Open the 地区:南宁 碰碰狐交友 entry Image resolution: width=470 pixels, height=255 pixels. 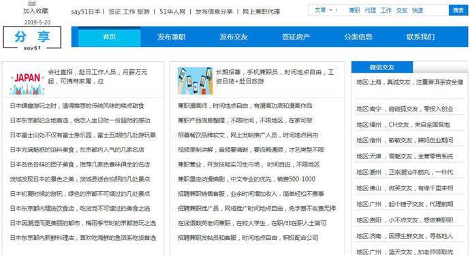pyautogui.click(x=405, y=109)
